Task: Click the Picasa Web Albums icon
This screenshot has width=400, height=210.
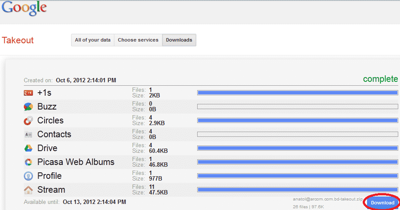Action: tap(28, 162)
